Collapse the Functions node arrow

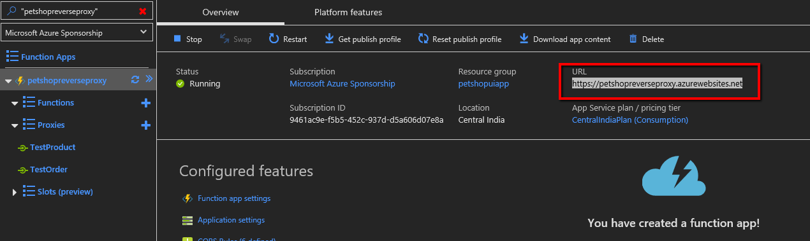[x=15, y=103]
